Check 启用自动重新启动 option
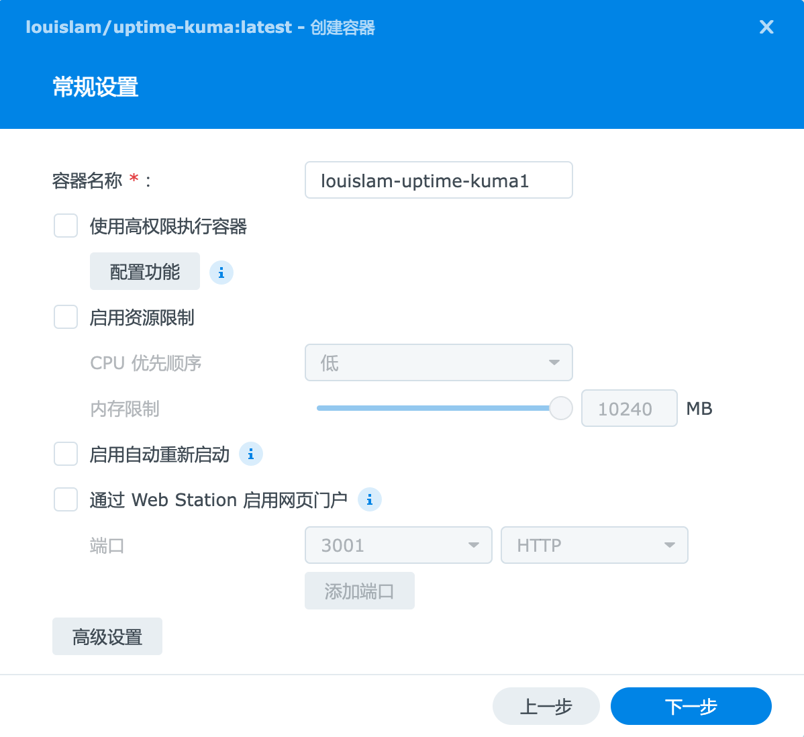 (66, 454)
